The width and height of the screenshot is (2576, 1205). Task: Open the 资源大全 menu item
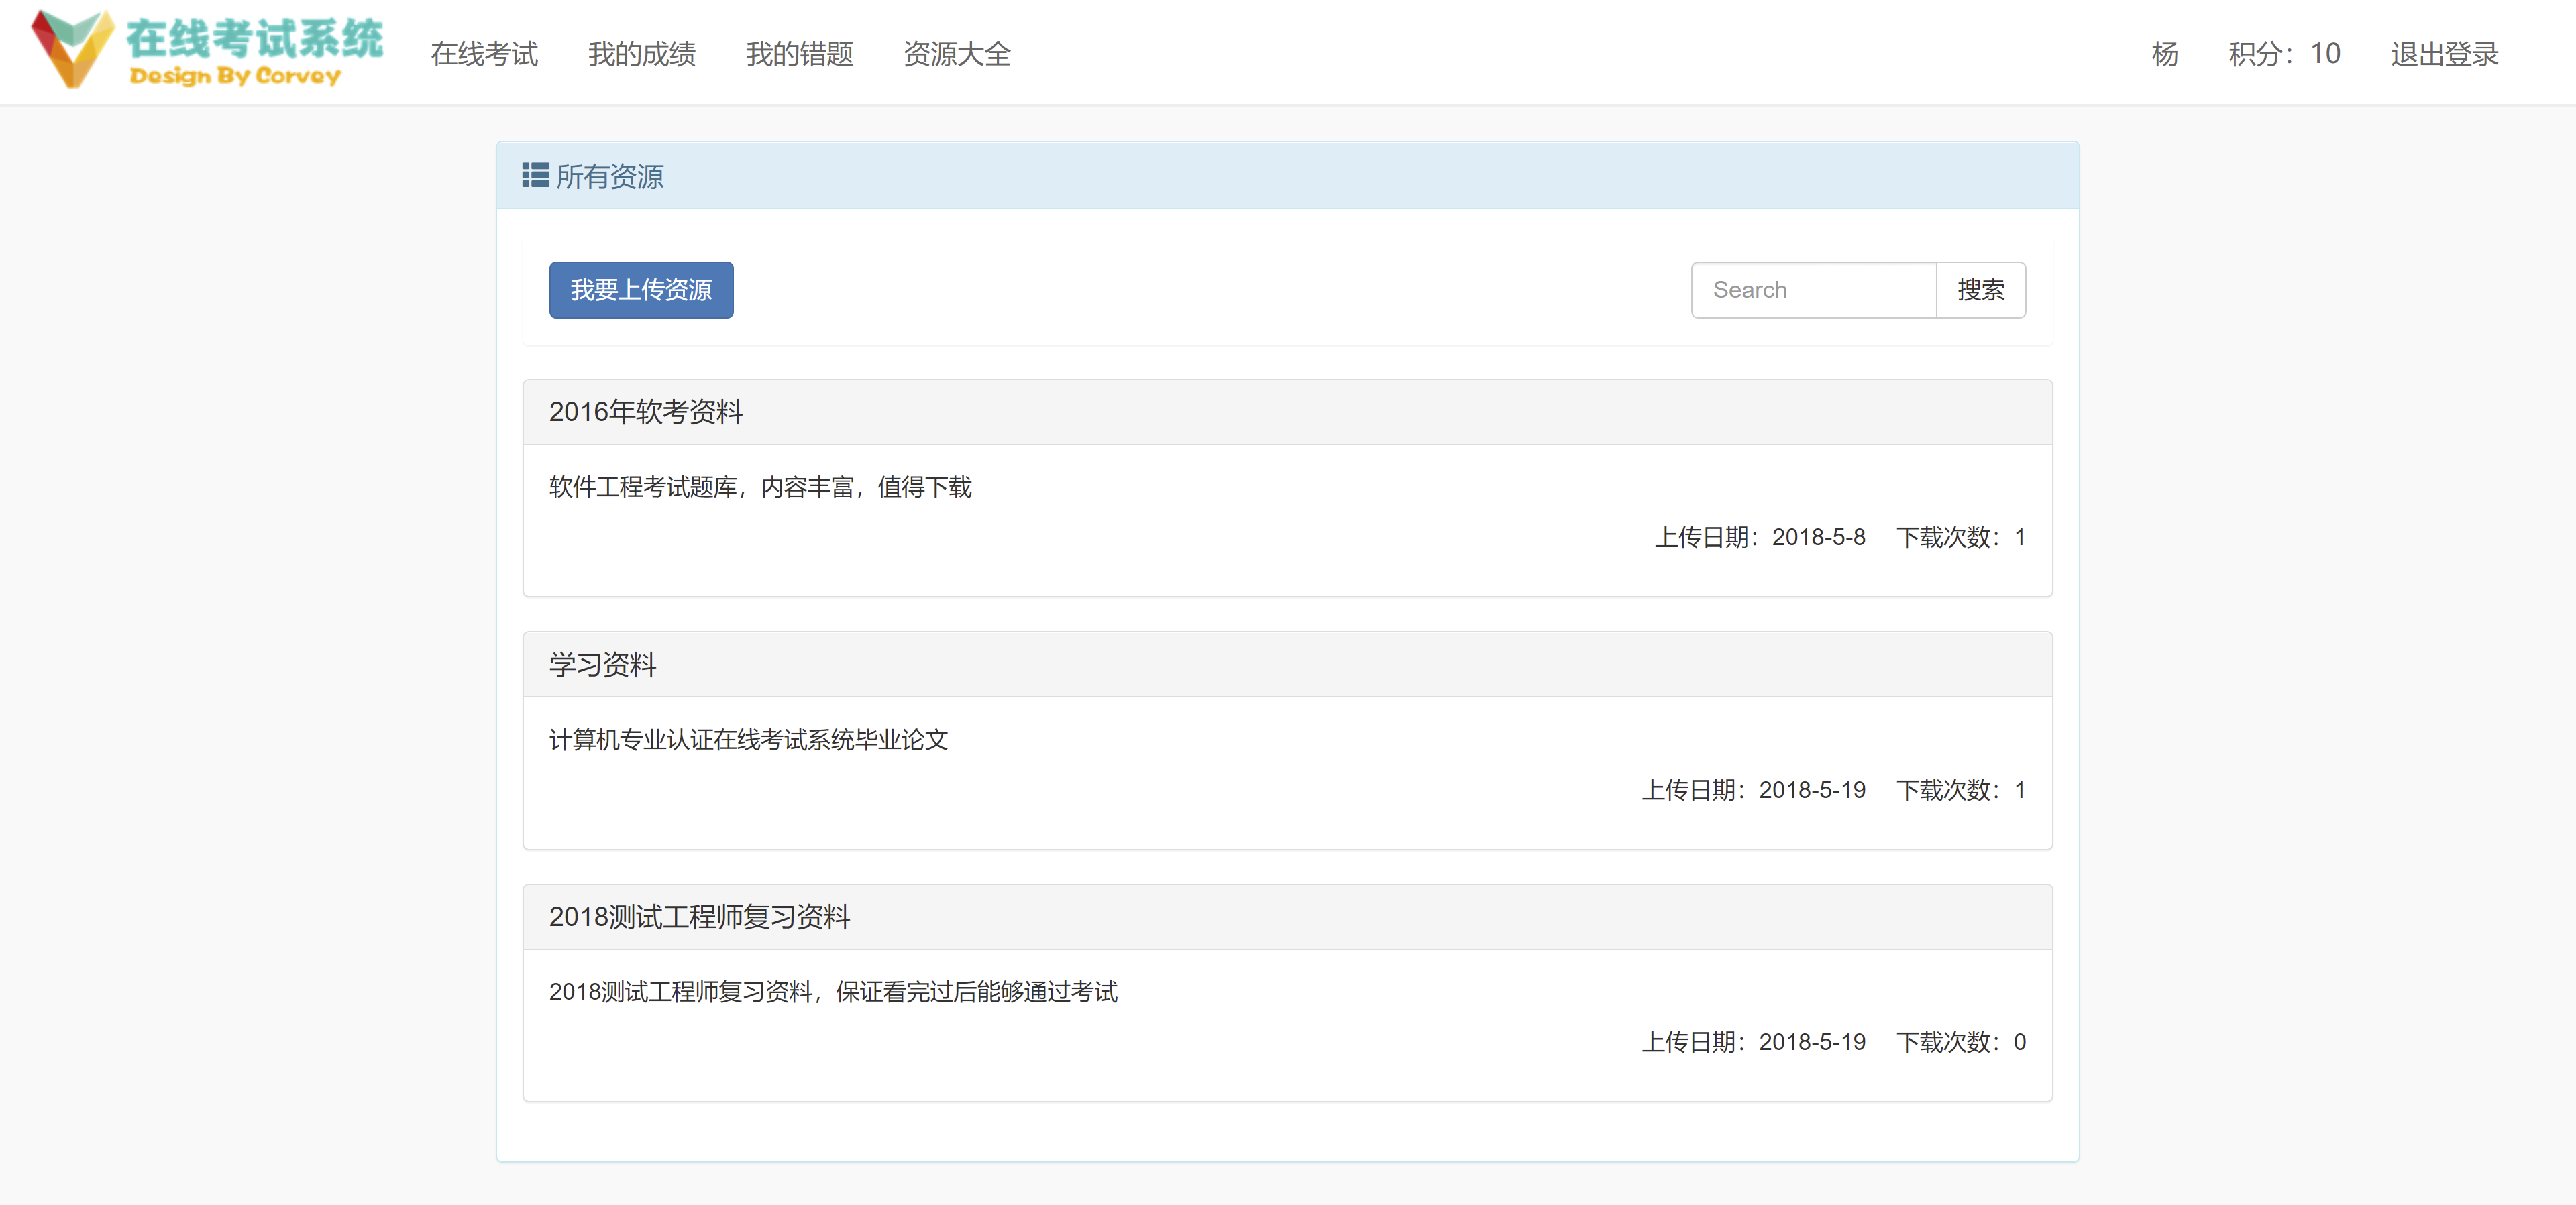coord(957,55)
